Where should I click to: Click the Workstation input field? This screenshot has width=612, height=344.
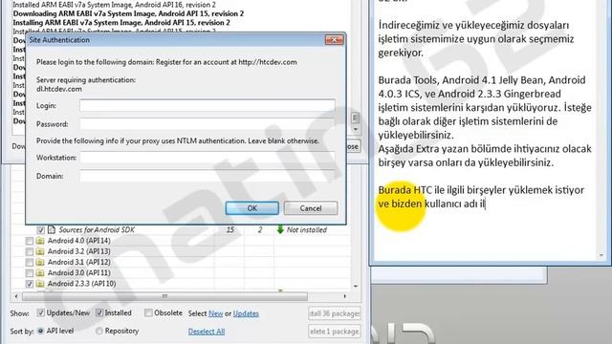point(208,158)
